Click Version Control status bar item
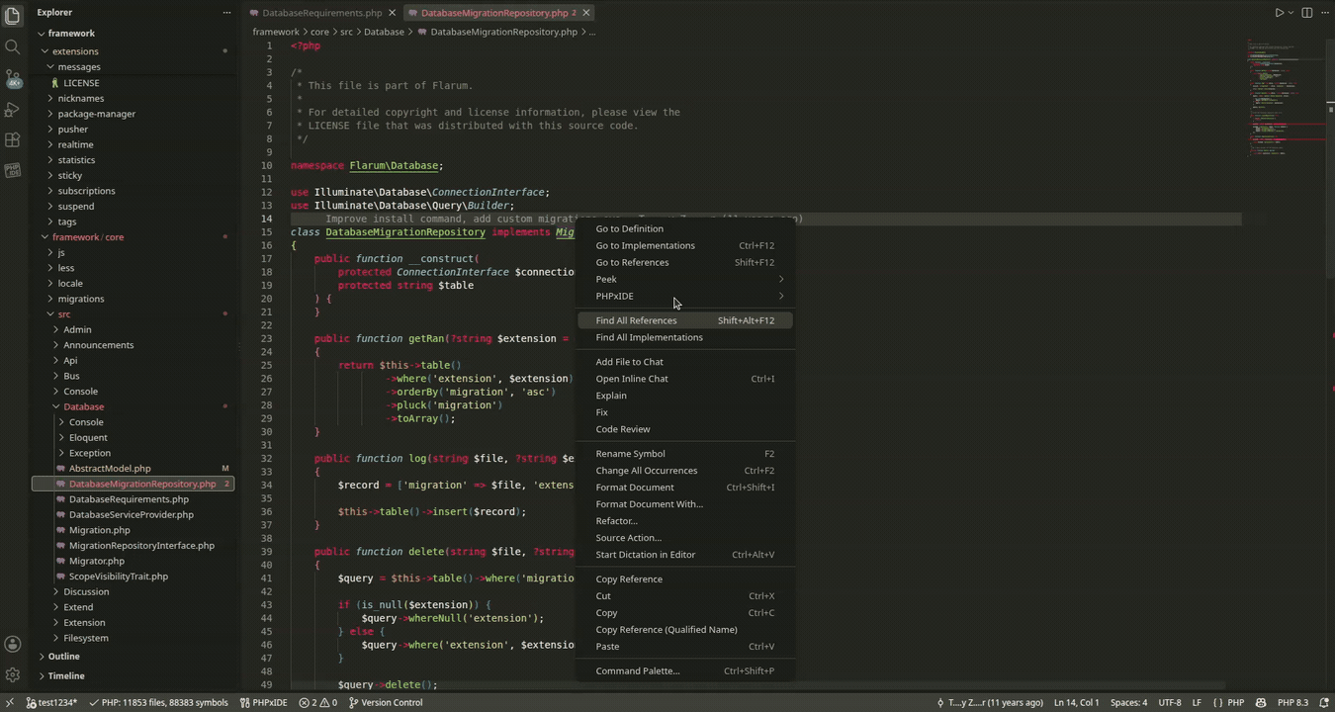This screenshot has height=712, width=1335. 386,703
